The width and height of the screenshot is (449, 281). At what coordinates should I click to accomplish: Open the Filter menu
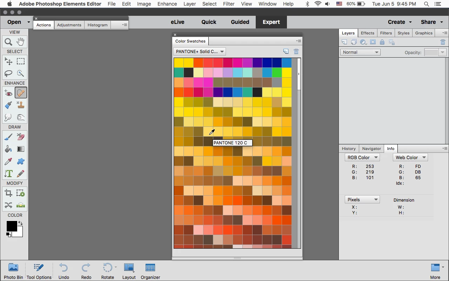(x=229, y=4)
